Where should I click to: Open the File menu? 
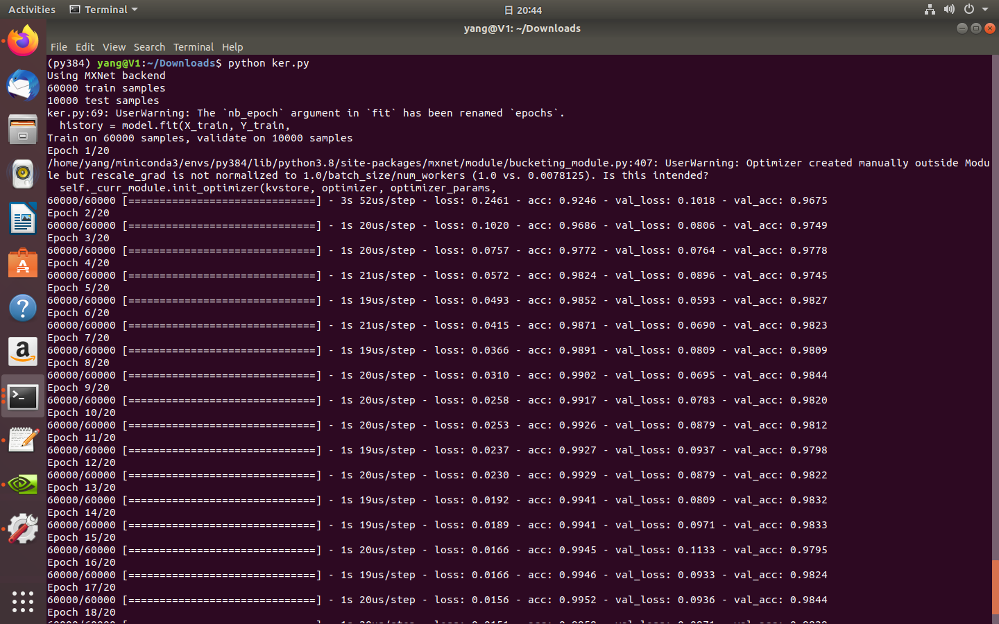pos(59,47)
